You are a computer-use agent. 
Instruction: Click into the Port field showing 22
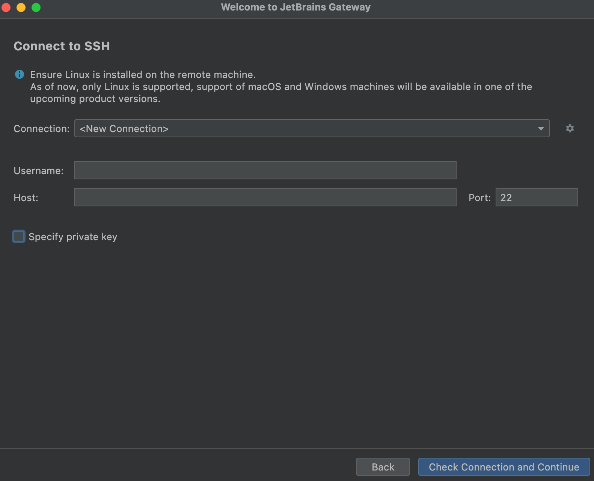coord(537,197)
